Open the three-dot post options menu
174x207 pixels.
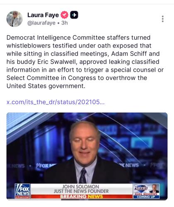click(x=163, y=19)
